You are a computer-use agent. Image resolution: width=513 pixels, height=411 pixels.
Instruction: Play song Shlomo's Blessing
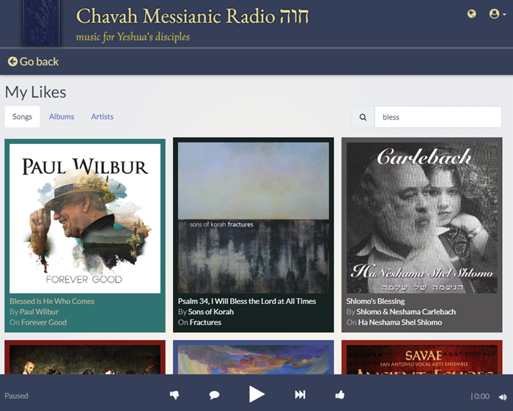click(x=375, y=301)
